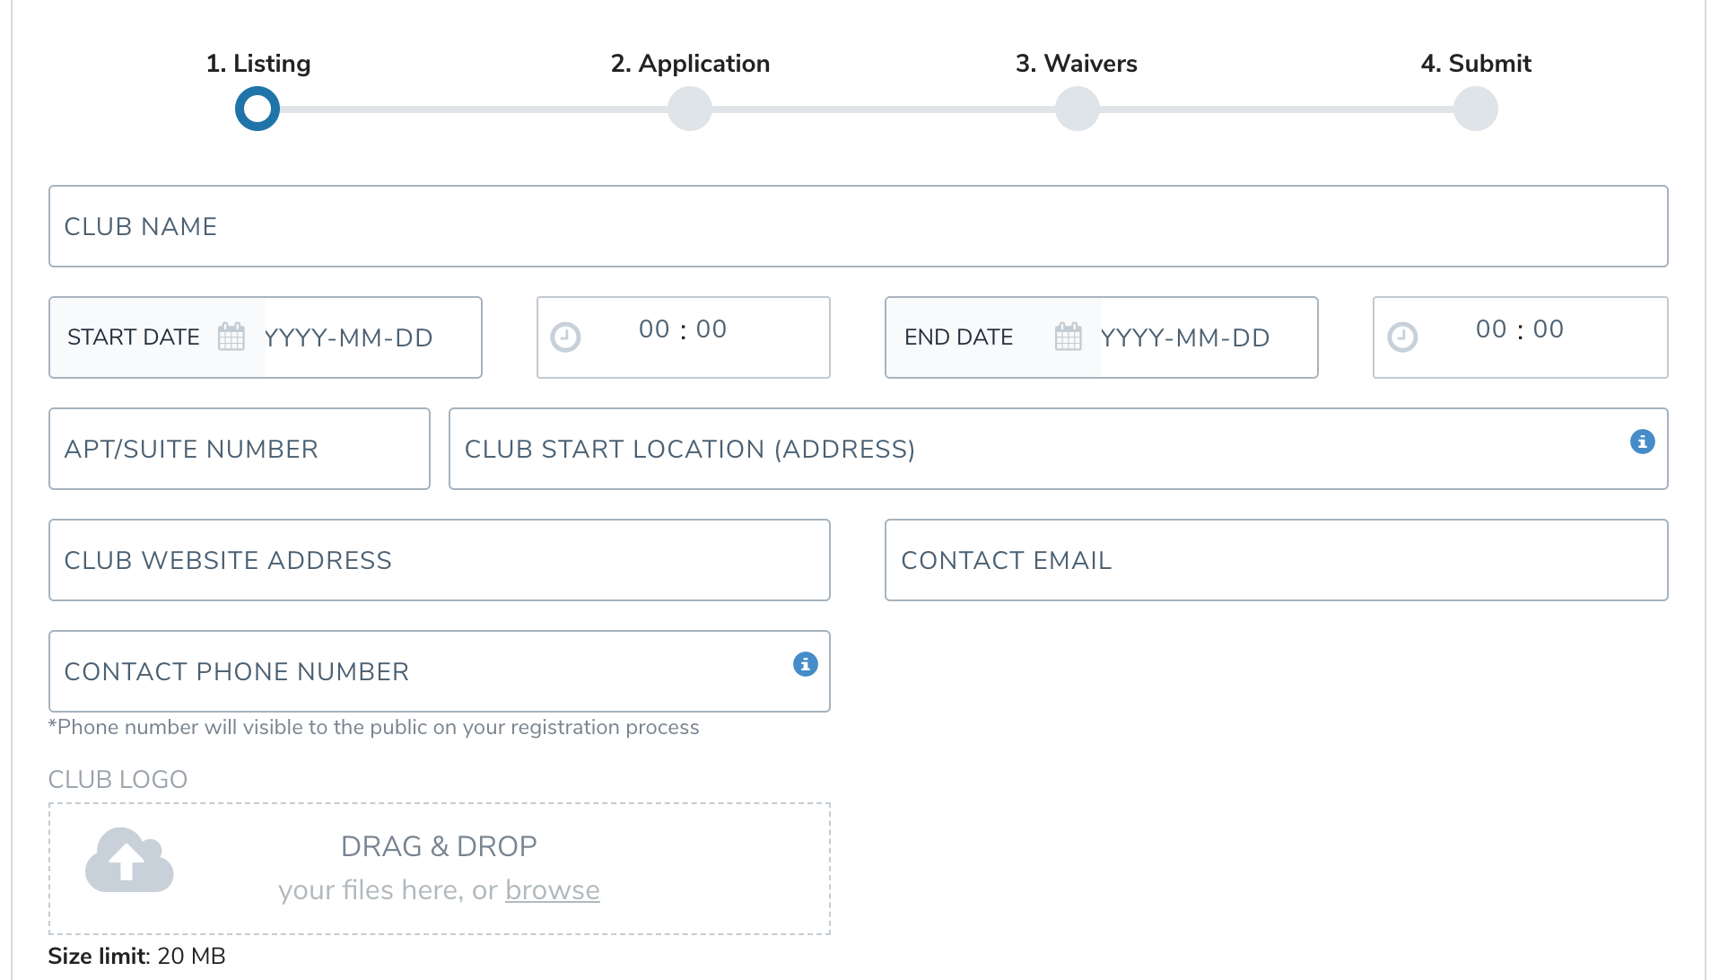Click the club start location info icon
Image resolution: width=1719 pixels, height=980 pixels.
click(x=1642, y=442)
